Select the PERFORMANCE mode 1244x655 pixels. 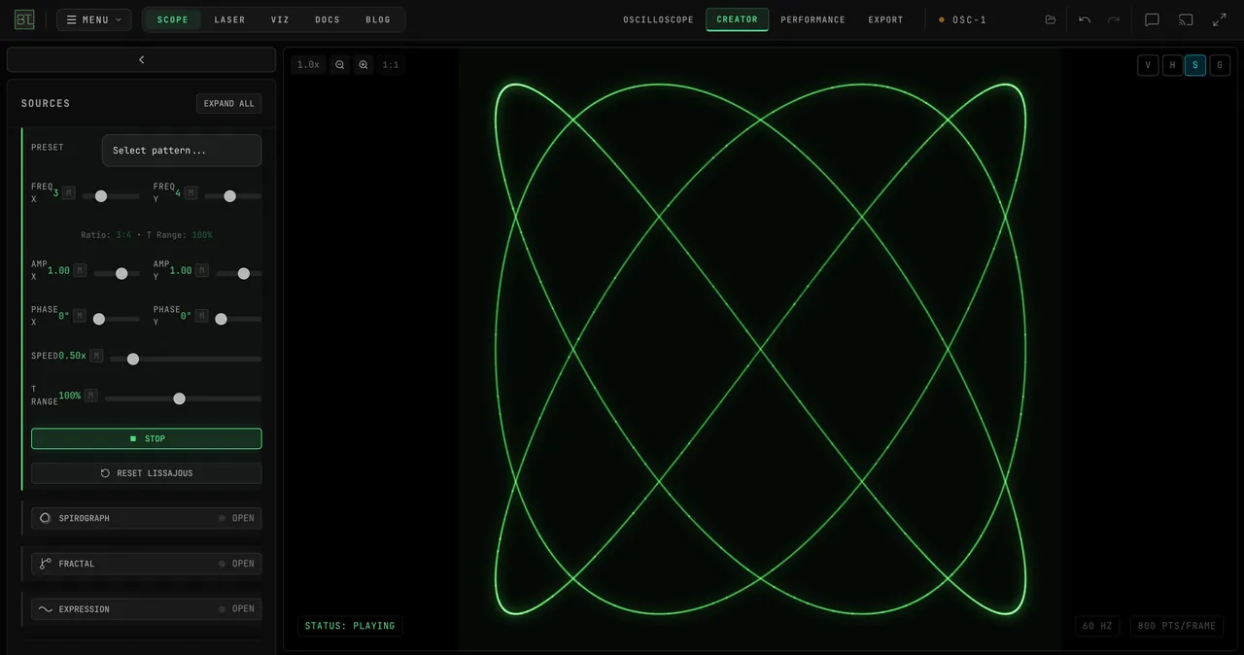point(812,19)
